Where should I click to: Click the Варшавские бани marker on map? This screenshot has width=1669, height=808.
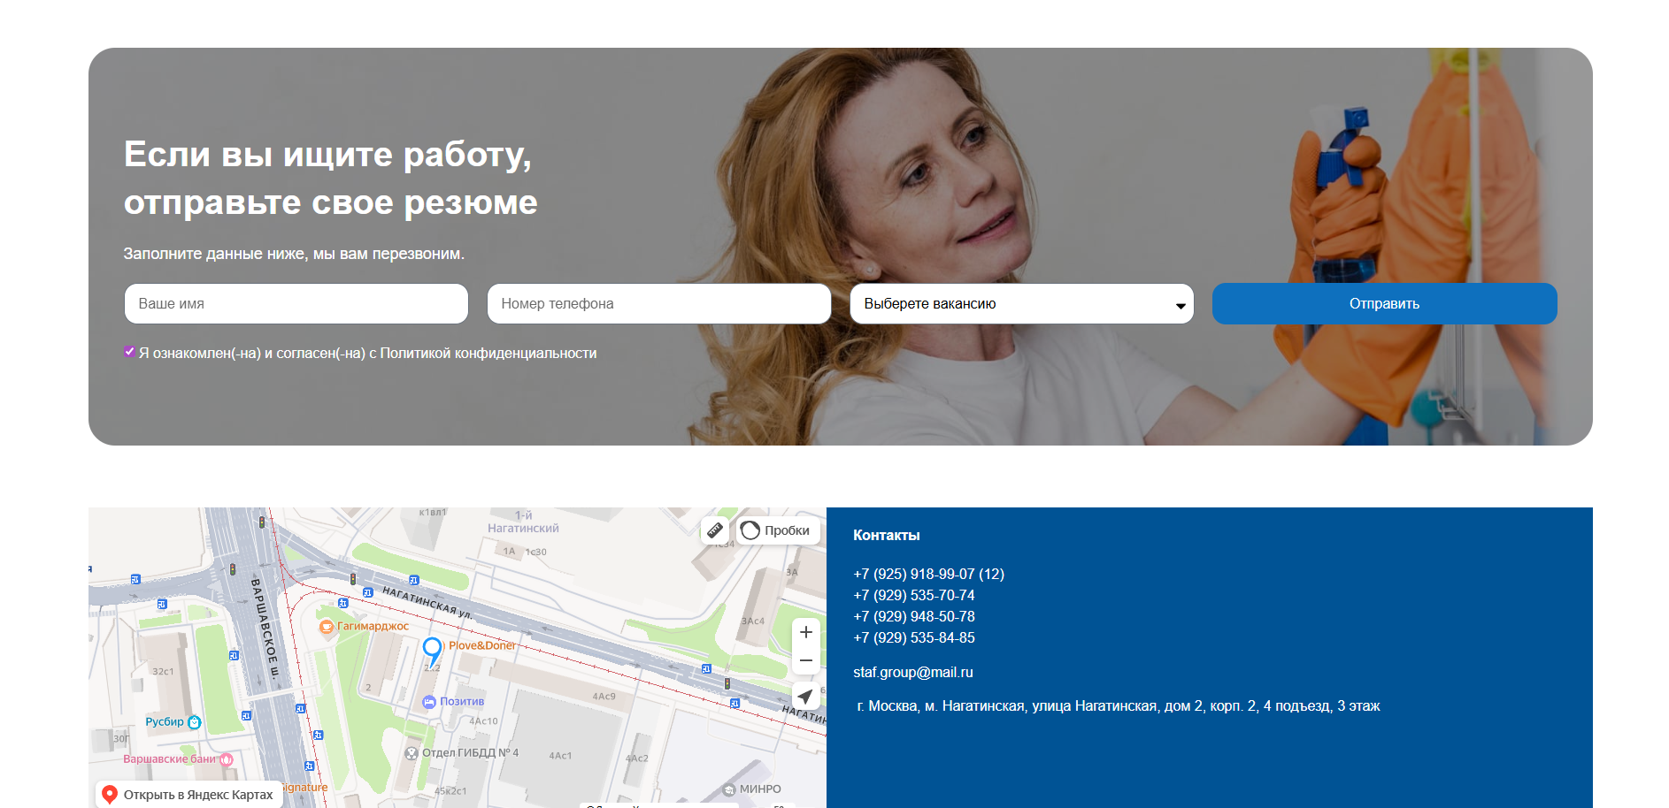pos(226,759)
